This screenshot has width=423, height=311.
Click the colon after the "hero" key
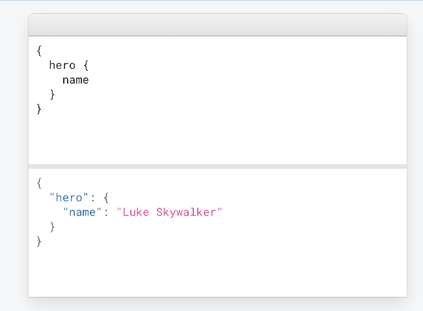92,197
